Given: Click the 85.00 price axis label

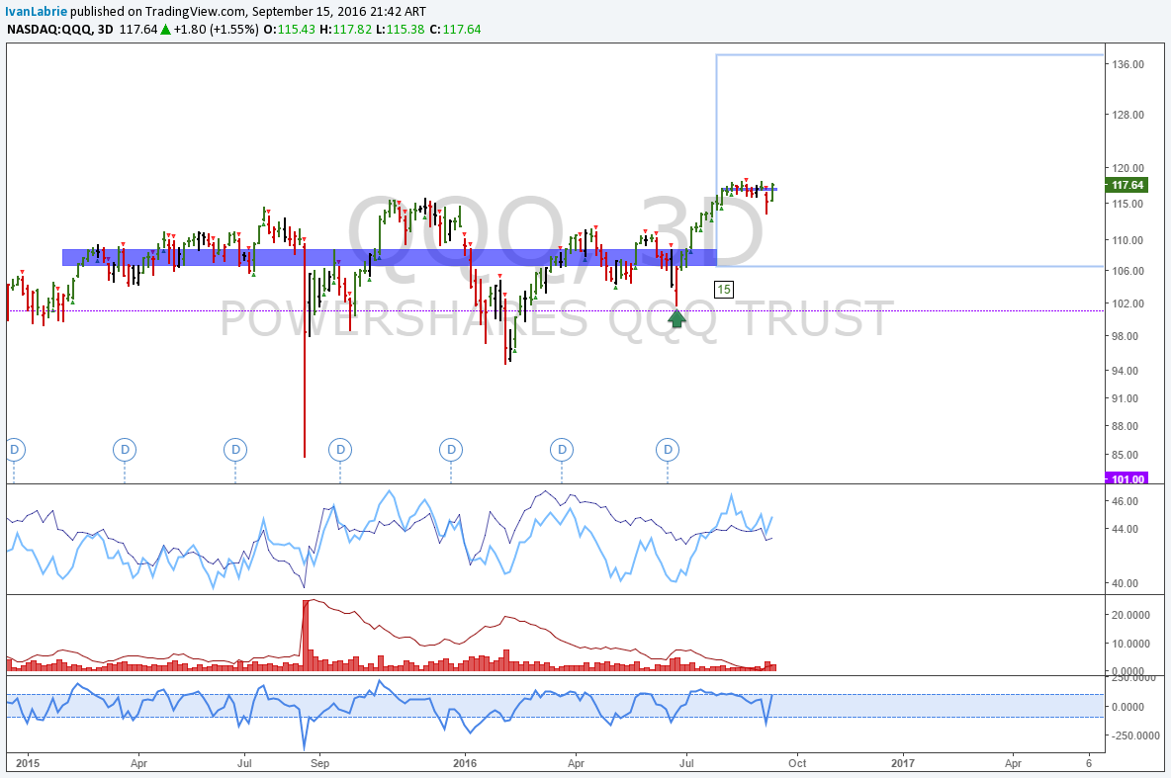Looking at the screenshot, I should pos(1125,455).
